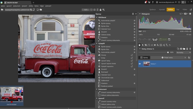Open the Vrstva menu
The image size is (193, 109).
tap(36, 6)
